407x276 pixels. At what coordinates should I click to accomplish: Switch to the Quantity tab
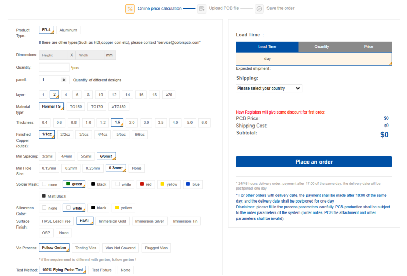[x=322, y=47]
